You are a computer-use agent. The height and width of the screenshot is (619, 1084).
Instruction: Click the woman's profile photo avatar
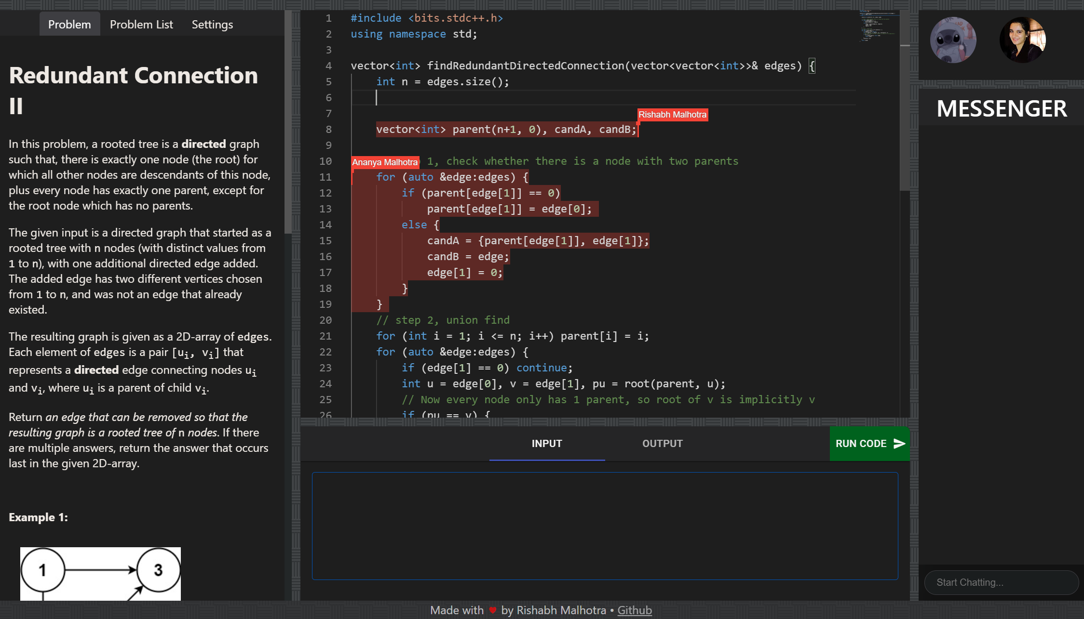(x=1022, y=40)
